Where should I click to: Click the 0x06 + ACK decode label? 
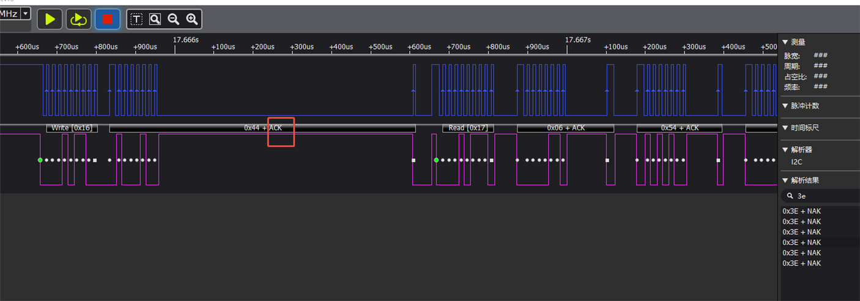566,128
